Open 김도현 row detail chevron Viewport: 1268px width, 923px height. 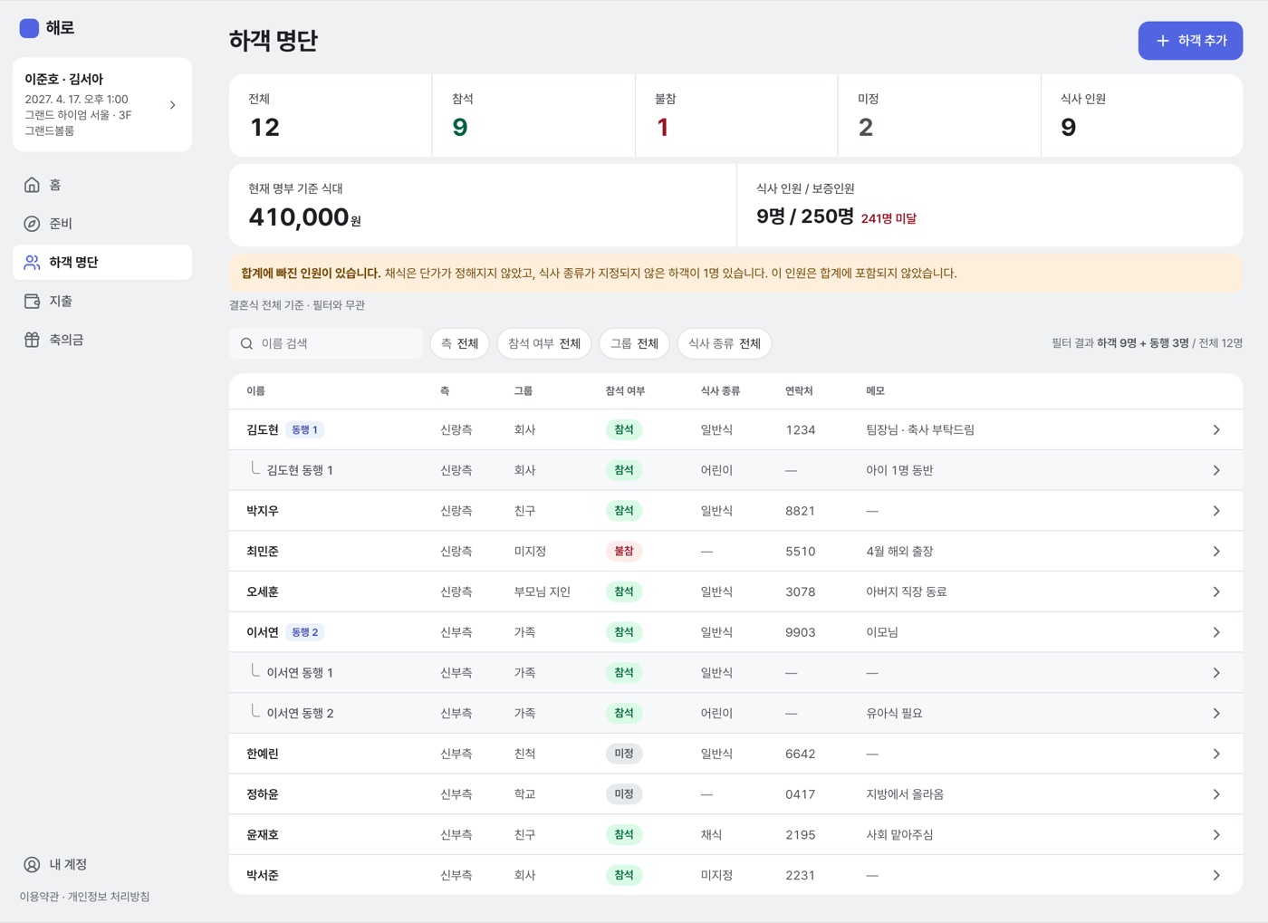pyautogui.click(x=1216, y=430)
